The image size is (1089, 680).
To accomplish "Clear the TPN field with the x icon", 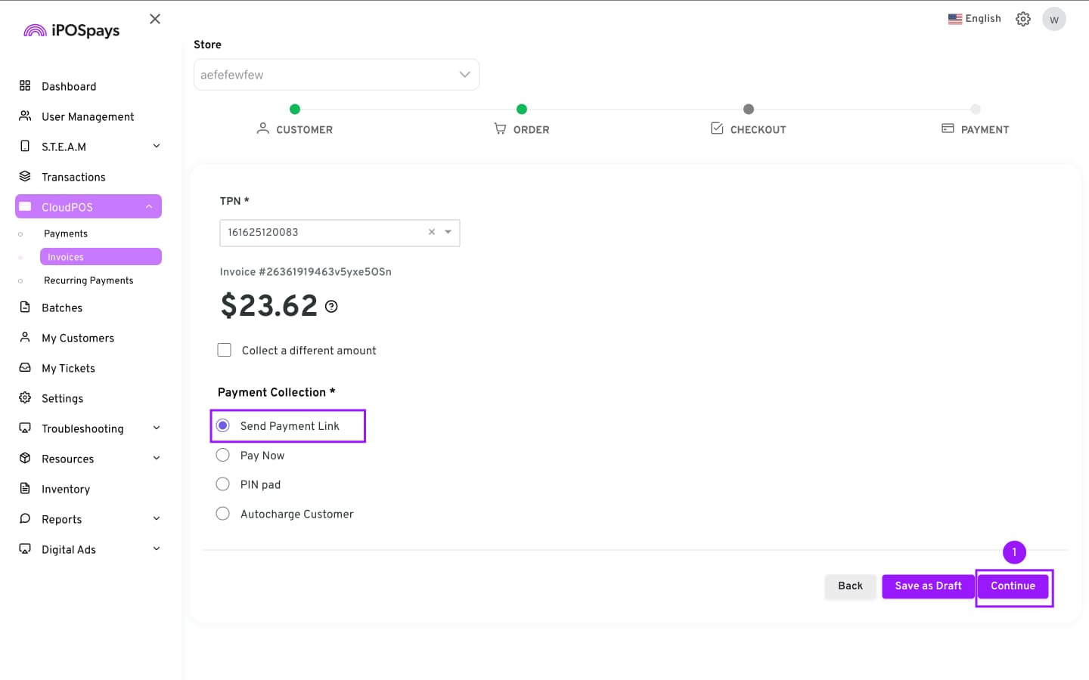I will [432, 232].
